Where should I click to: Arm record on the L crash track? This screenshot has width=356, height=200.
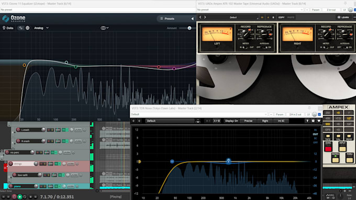pyautogui.click(x=18, y=130)
